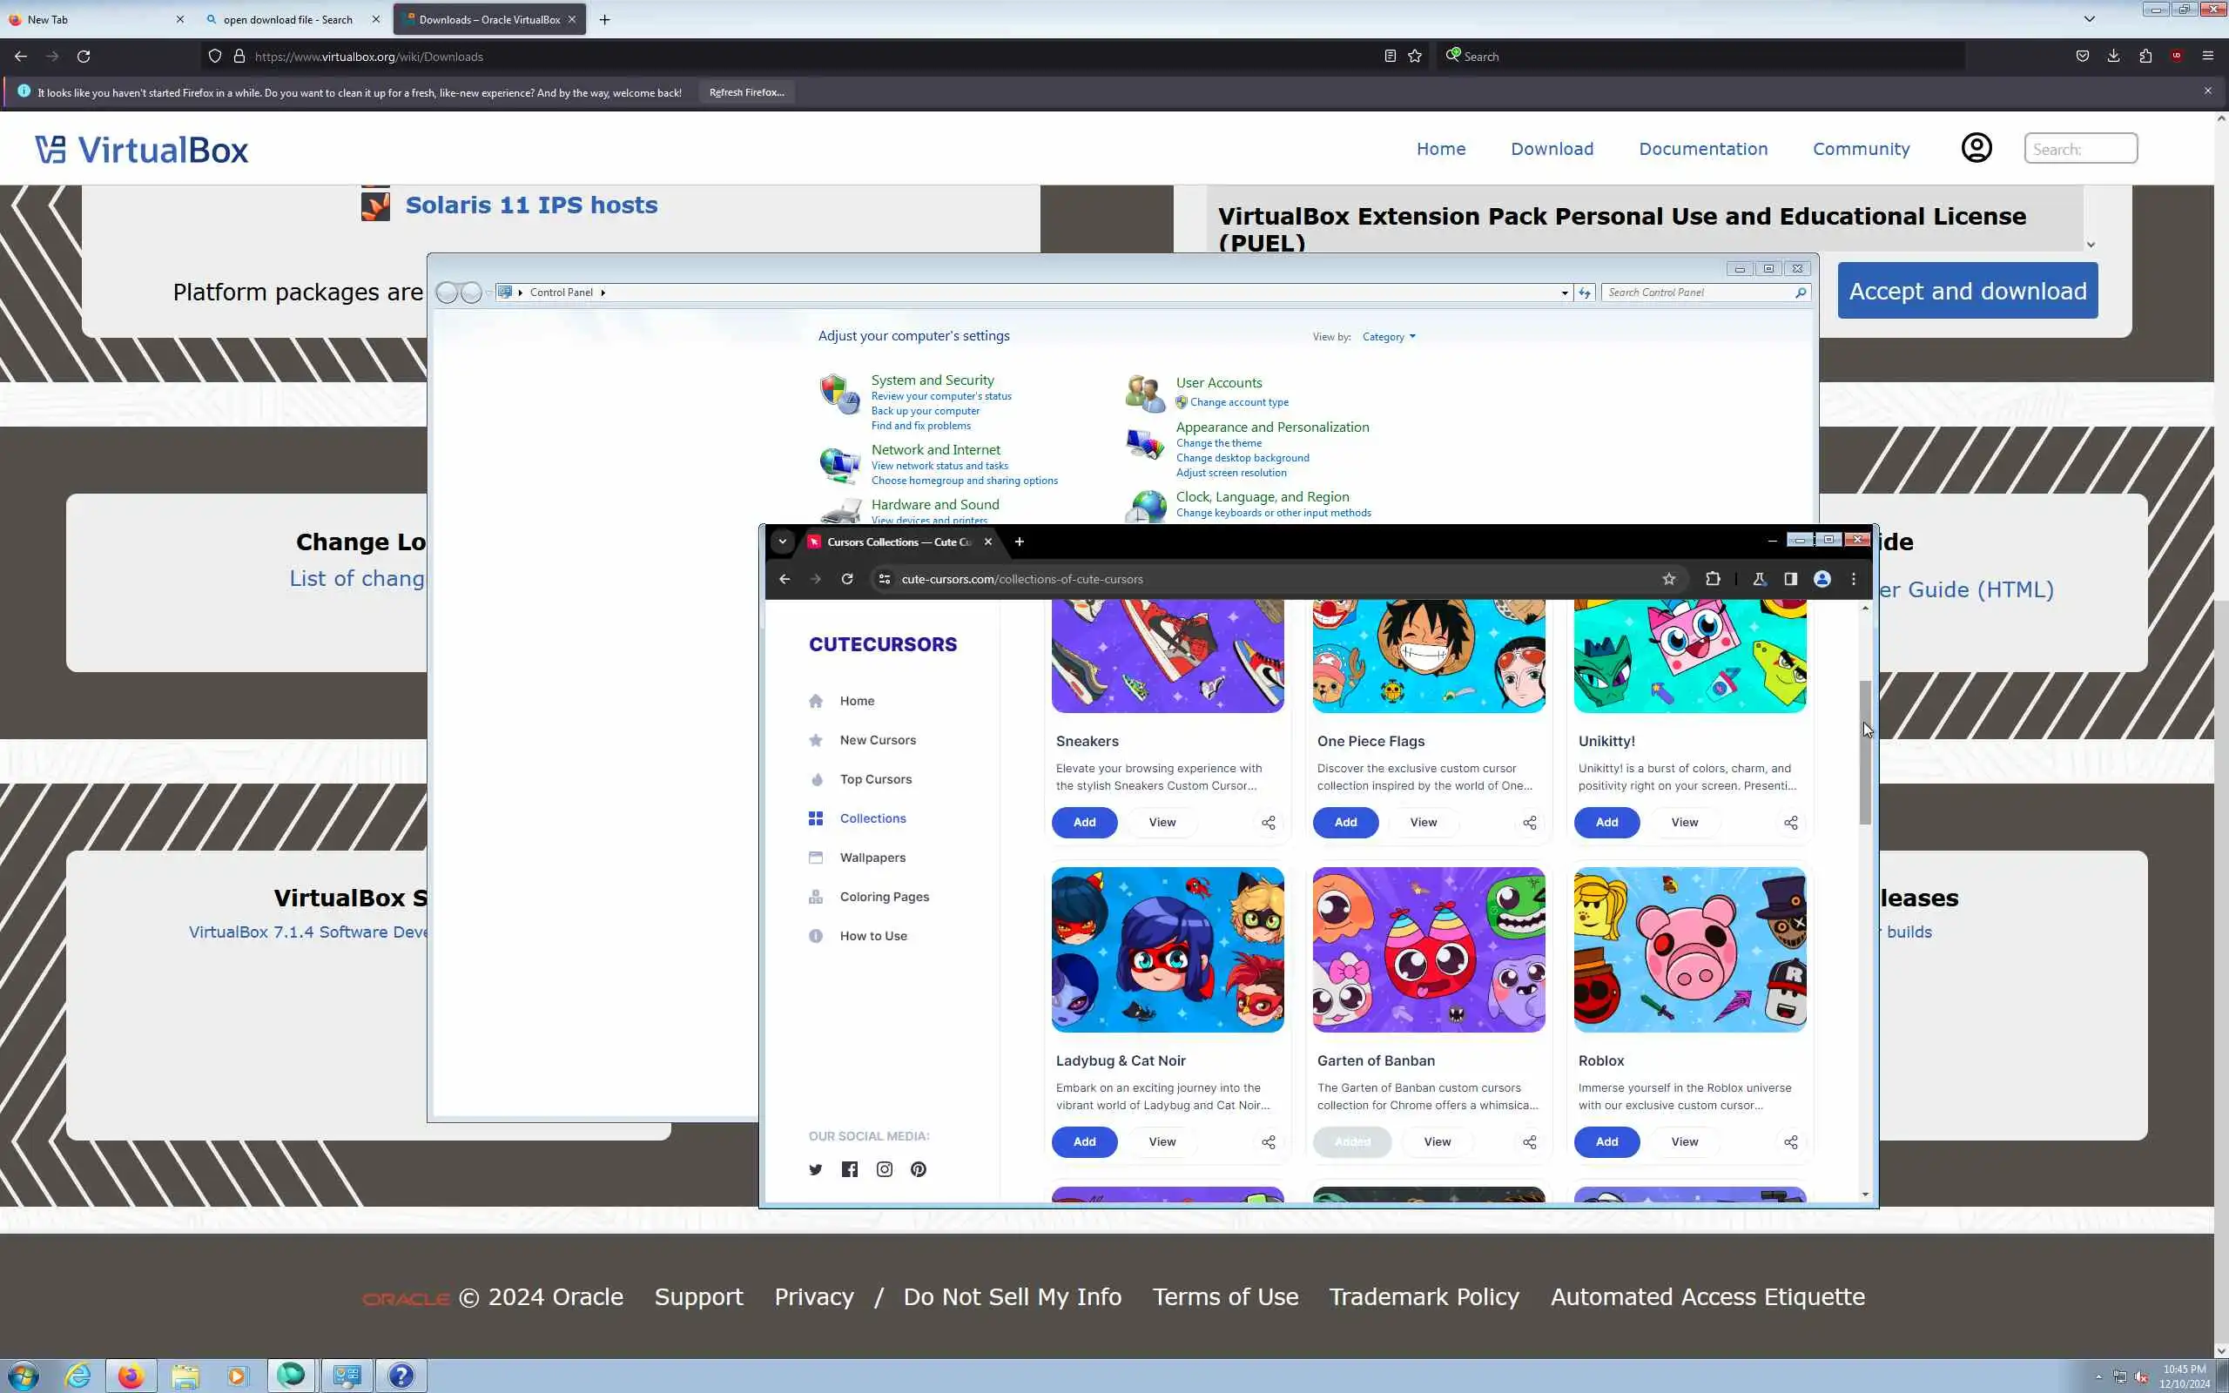
Task: Click Chrome page vertical scrollbar thumb
Action: point(1864,751)
